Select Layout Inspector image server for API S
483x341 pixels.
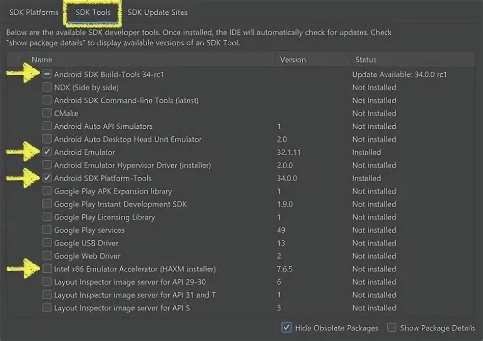tap(122, 308)
